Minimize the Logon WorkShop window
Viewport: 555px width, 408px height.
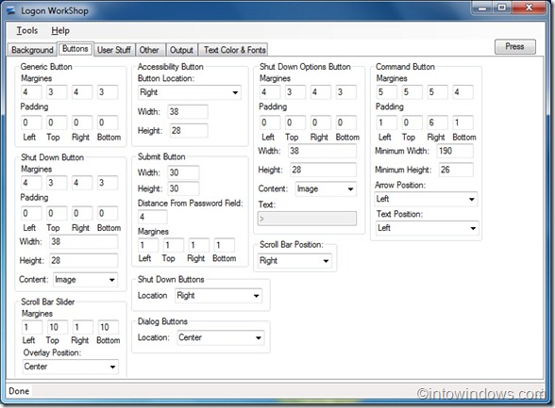click(x=482, y=8)
